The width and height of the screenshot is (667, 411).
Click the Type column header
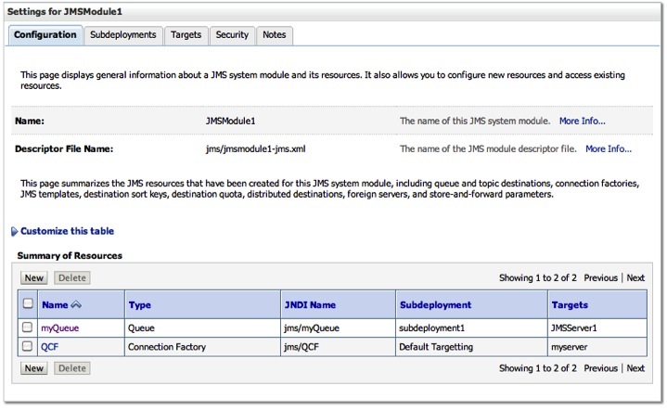[140, 304]
